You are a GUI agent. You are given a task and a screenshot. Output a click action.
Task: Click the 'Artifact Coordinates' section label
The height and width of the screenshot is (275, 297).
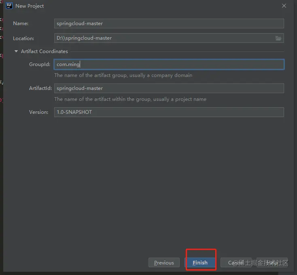45,51
